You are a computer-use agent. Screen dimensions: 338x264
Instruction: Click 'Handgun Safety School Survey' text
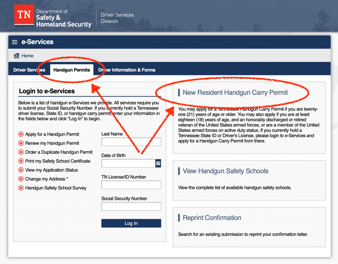coord(55,188)
